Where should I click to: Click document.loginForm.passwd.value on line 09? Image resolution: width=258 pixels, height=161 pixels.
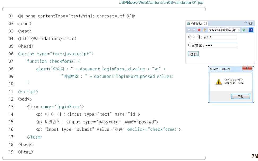click(x=132, y=77)
